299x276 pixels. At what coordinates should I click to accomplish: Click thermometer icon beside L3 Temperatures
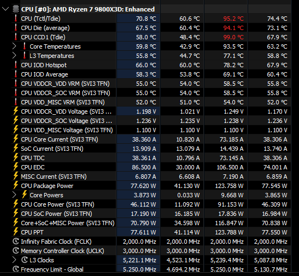click(25, 55)
